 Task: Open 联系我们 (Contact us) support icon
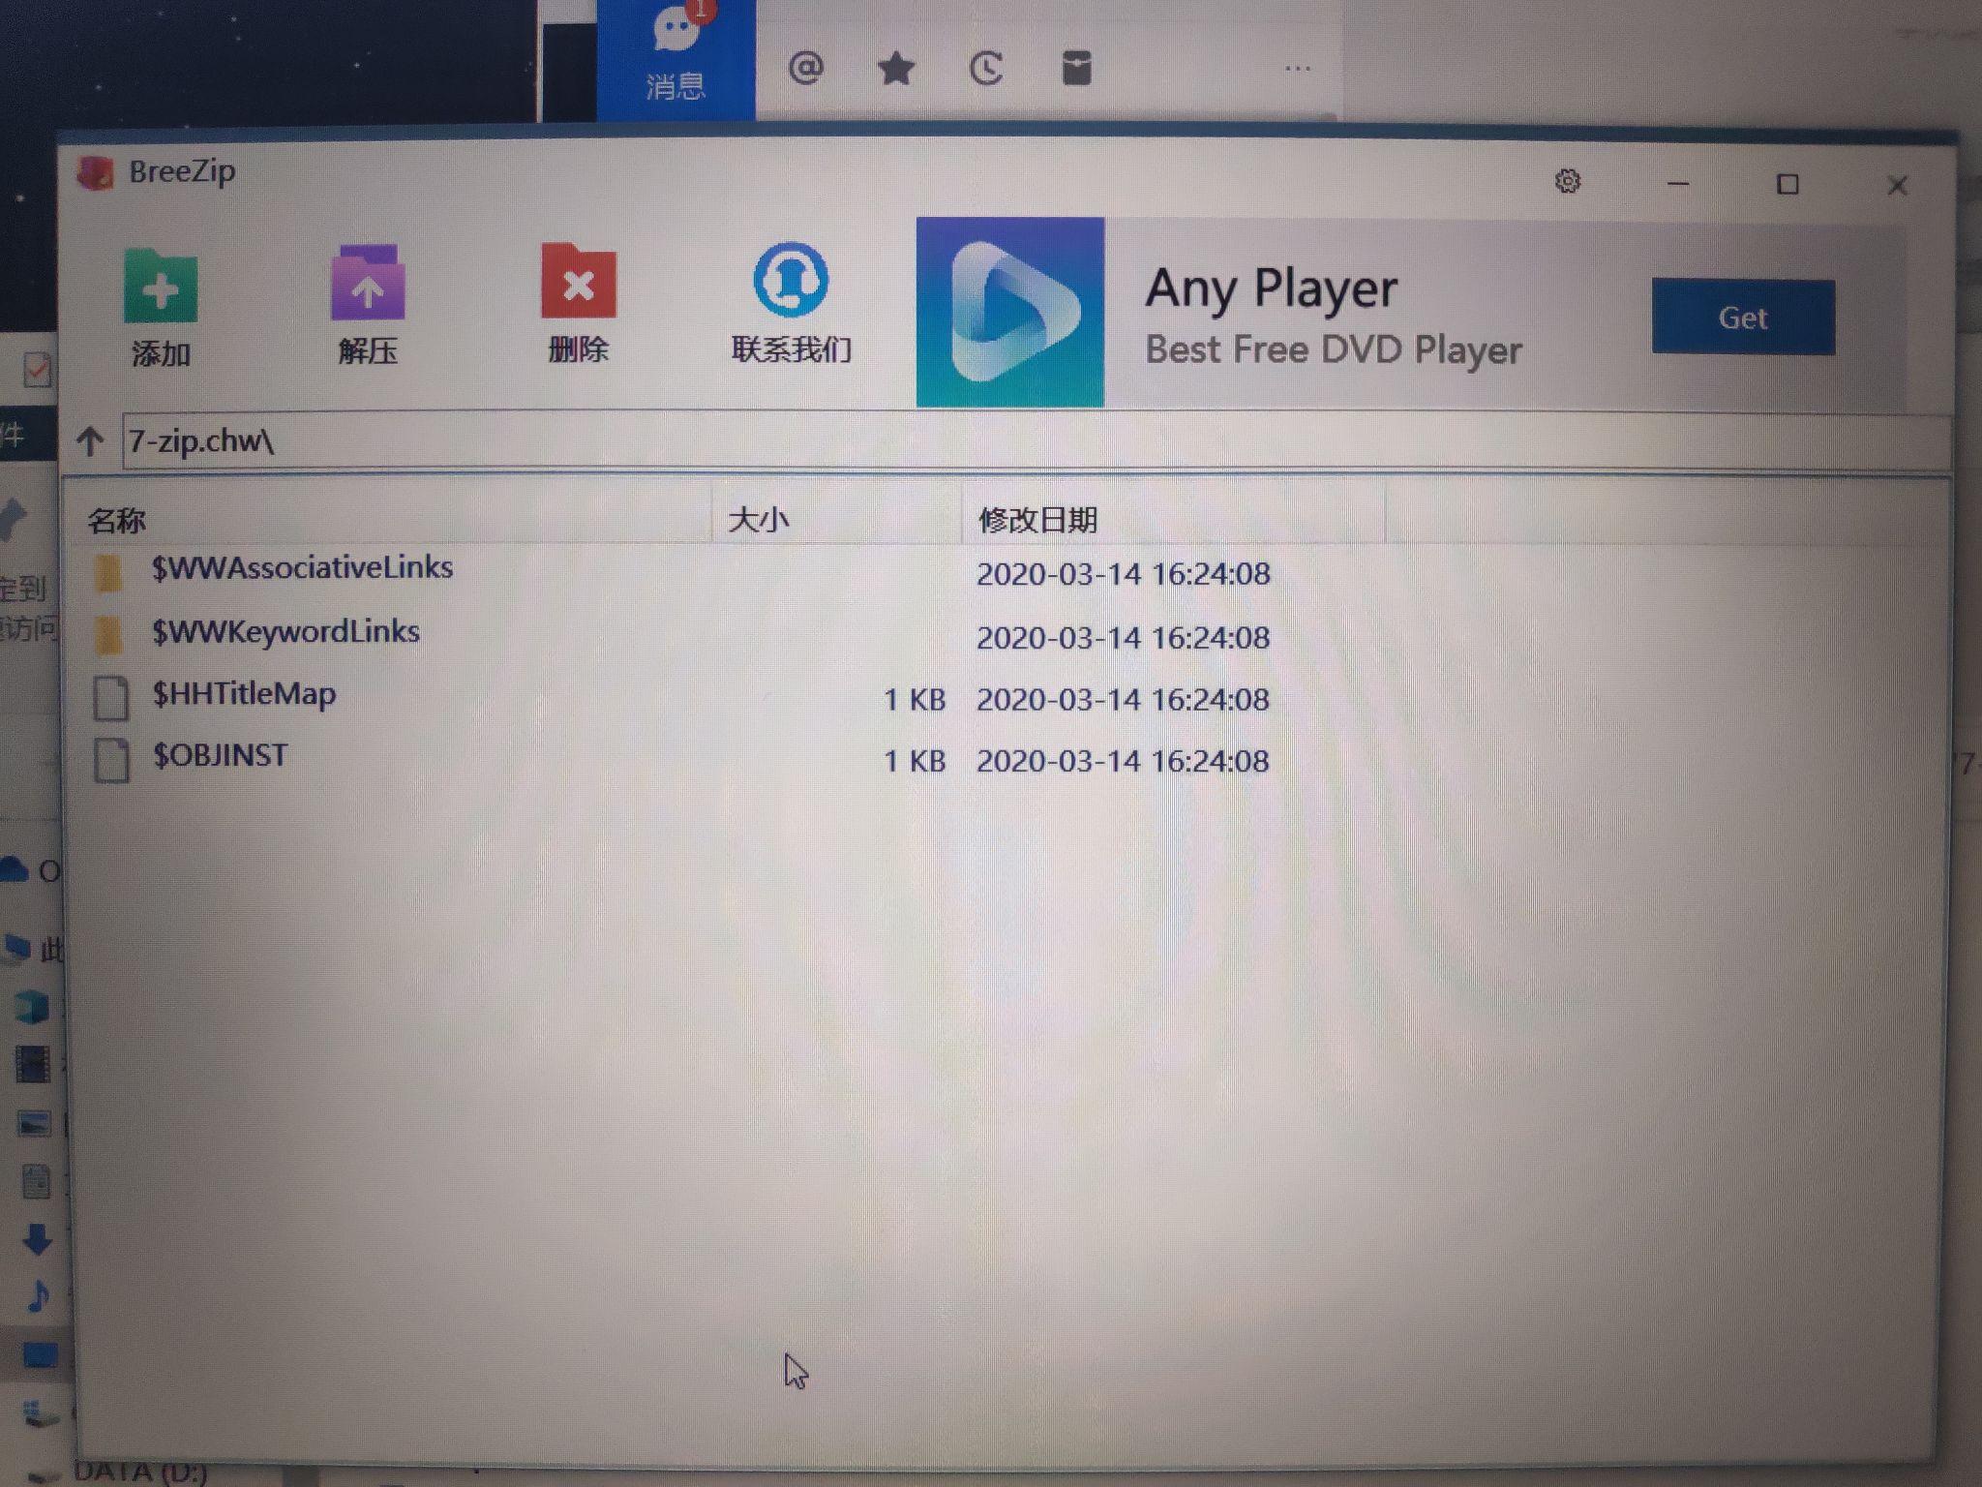point(791,280)
